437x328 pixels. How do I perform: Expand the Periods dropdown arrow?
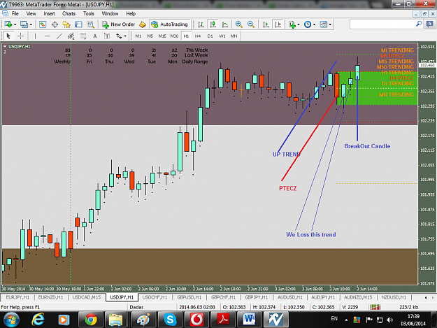pyautogui.click(x=315, y=24)
